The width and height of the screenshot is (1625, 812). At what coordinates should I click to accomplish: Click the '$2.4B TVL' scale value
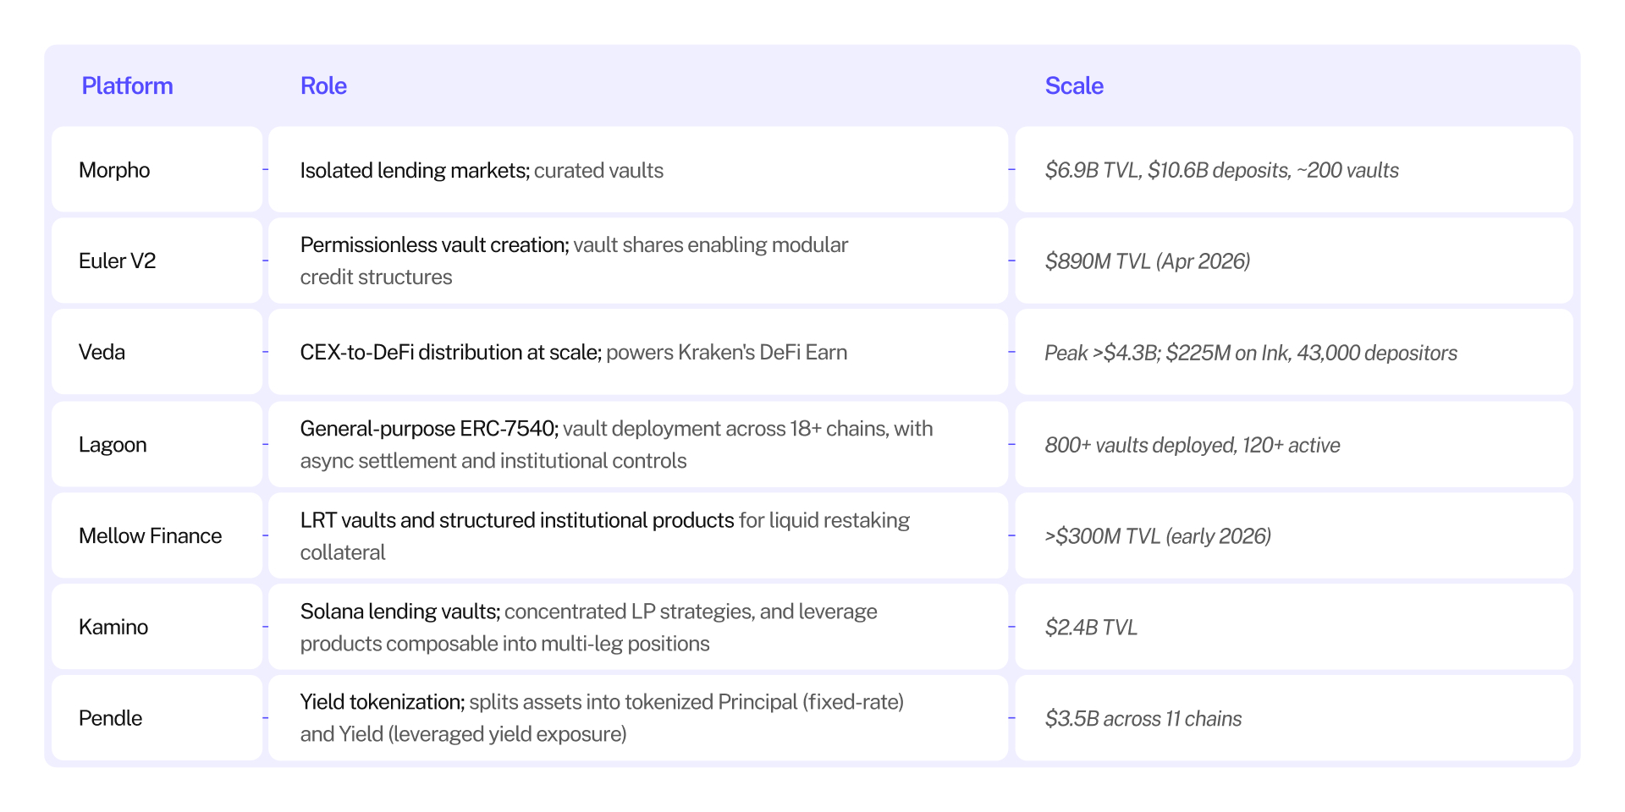click(x=1091, y=628)
